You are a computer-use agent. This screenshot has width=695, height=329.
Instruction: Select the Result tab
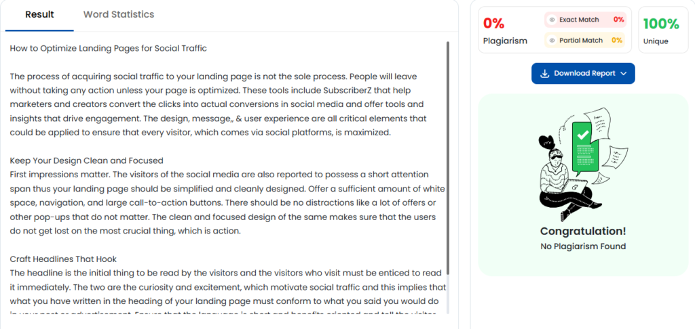(39, 14)
